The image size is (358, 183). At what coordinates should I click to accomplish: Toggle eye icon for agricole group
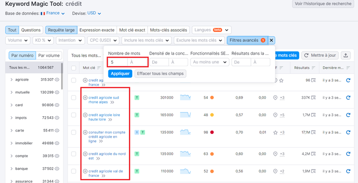pyautogui.click(x=57, y=80)
